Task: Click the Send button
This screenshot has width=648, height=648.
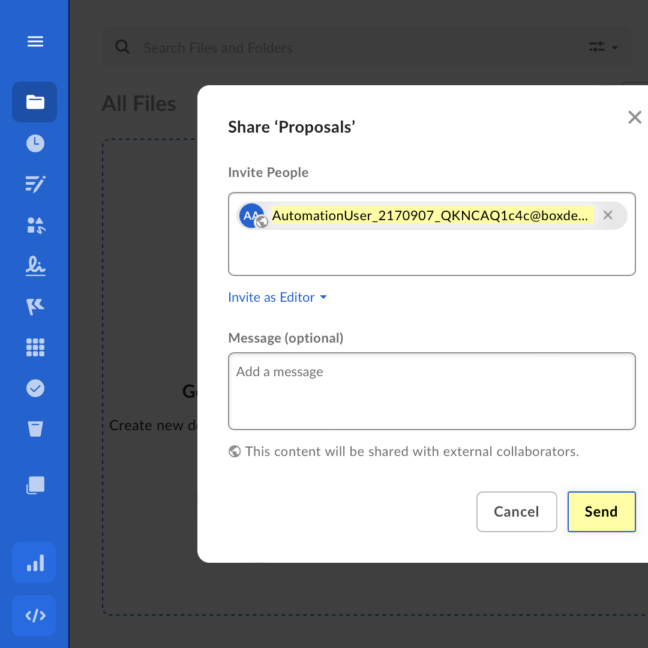Action: pos(601,512)
